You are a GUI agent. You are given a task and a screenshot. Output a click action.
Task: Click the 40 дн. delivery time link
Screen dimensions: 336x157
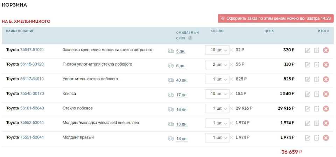[182, 80]
